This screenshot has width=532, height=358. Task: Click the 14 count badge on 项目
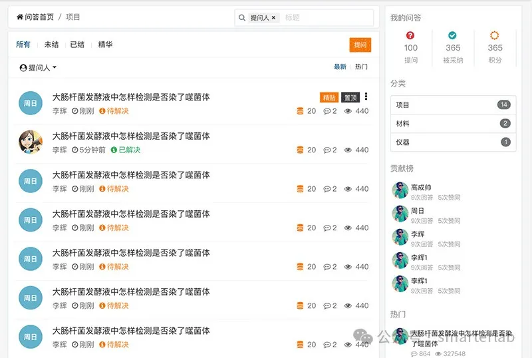[x=504, y=104]
